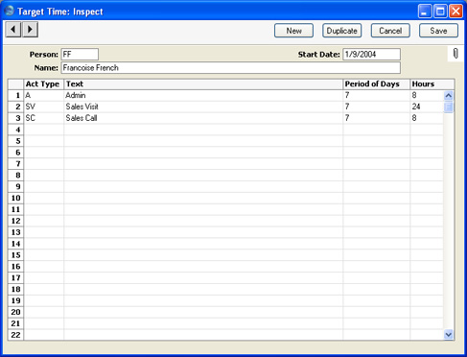Select row number 10 header

(15, 198)
